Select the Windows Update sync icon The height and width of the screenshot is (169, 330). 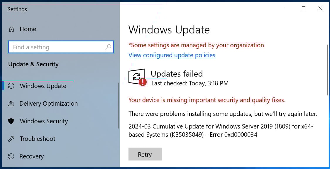tap(11, 86)
